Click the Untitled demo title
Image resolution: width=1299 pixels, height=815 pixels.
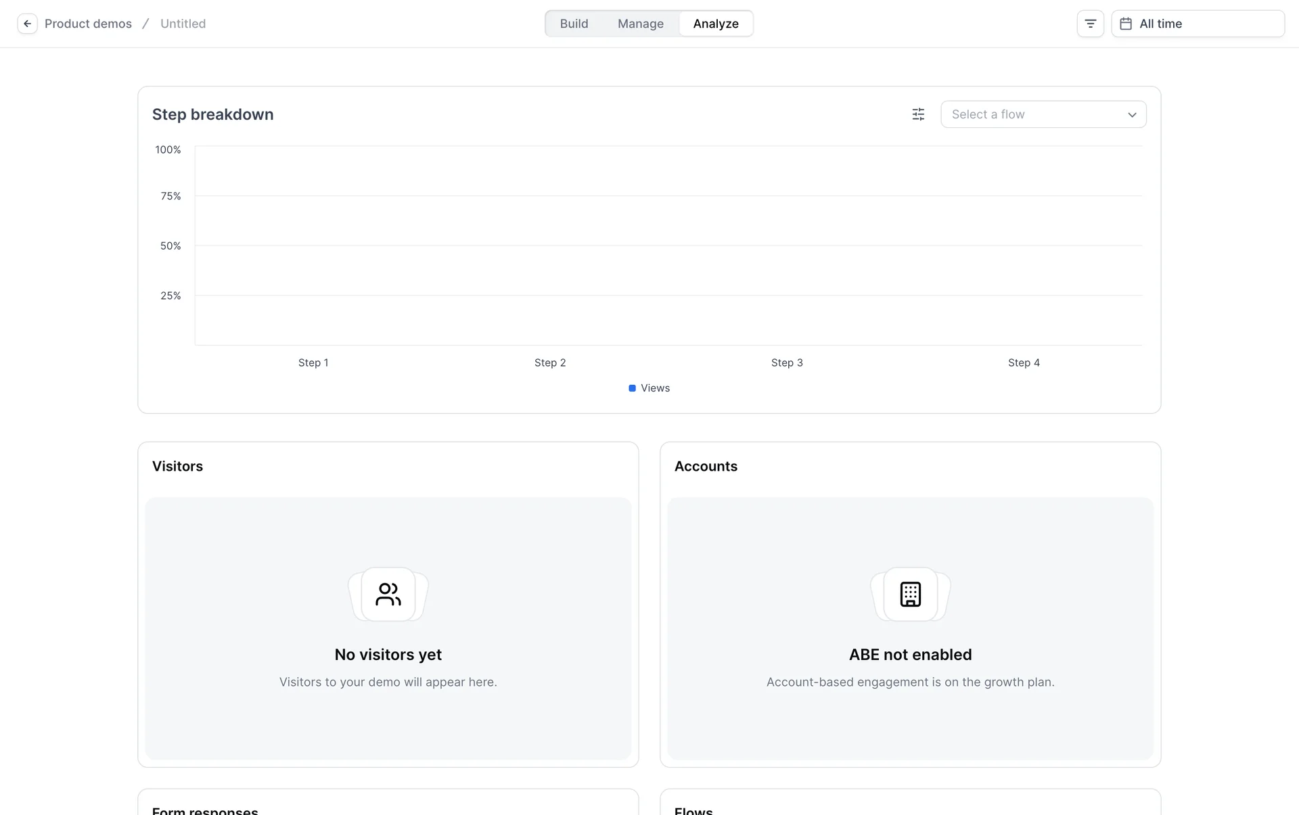coord(183,24)
